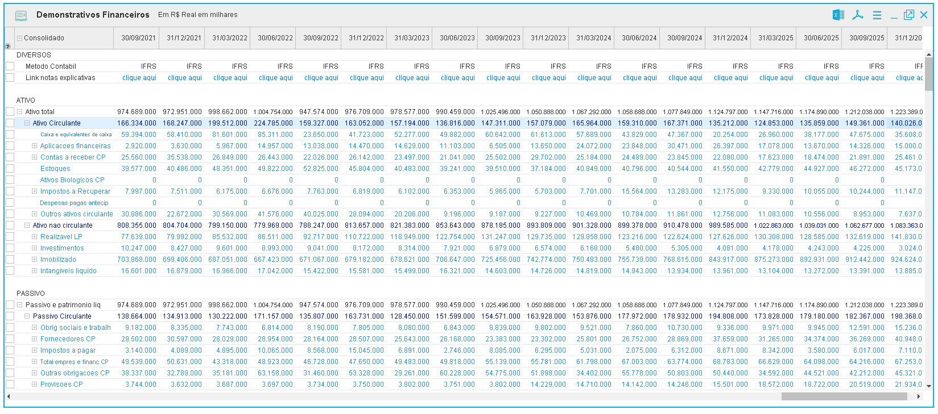Viewport: 938px width, 414px height.
Task: Expand the Provisoes CP row
Action: pos(34,384)
